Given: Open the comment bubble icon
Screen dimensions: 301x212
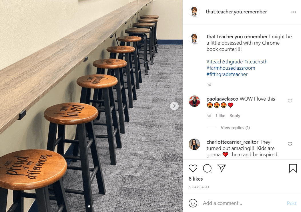Looking at the screenshot, I should [x=207, y=168].
